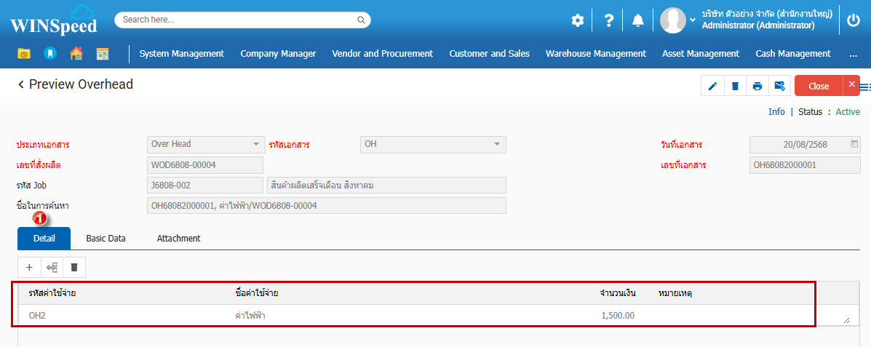Viewport: 871px width, 347px height.
Task: Open the recent history folder icon
Action: 24,53
